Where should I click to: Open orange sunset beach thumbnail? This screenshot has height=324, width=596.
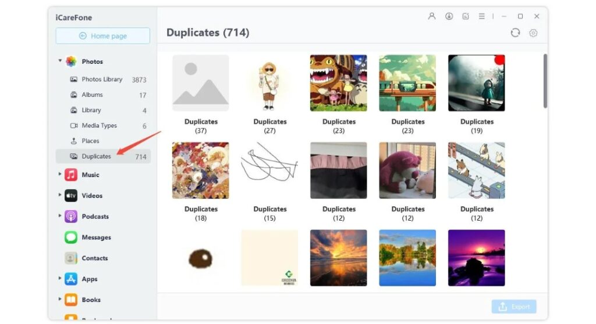[339, 258]
